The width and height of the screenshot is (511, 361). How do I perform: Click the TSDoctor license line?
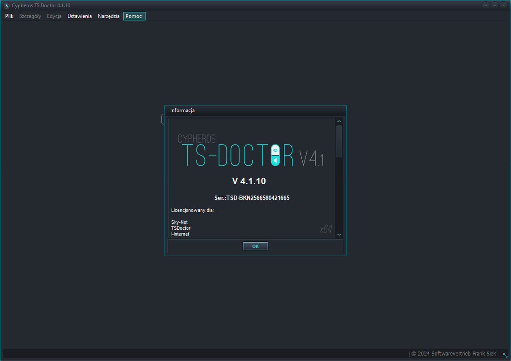[181, 228]
